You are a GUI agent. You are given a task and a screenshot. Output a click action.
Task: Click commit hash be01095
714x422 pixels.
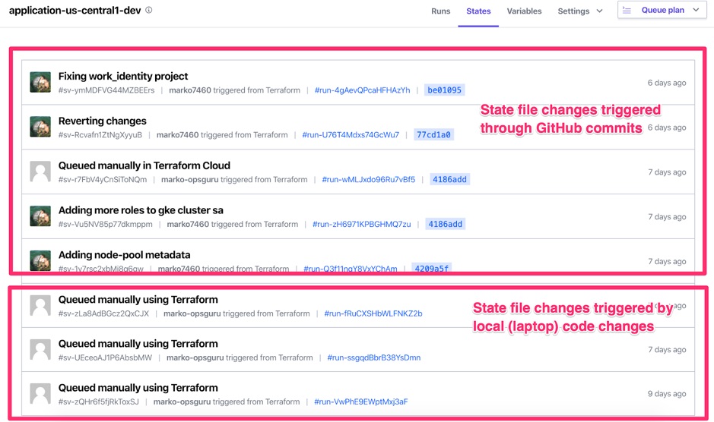pyautogui.click(x=444, y=90)
